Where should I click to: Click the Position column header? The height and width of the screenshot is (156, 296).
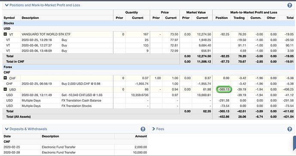[x=221, y=18]
